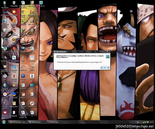Open the ExpressFiles desktop shortcut
155x129 pixels.
(x=32, y=104)
